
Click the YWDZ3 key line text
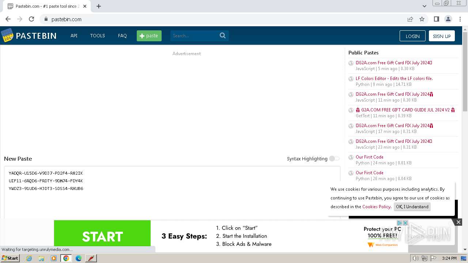46,188
